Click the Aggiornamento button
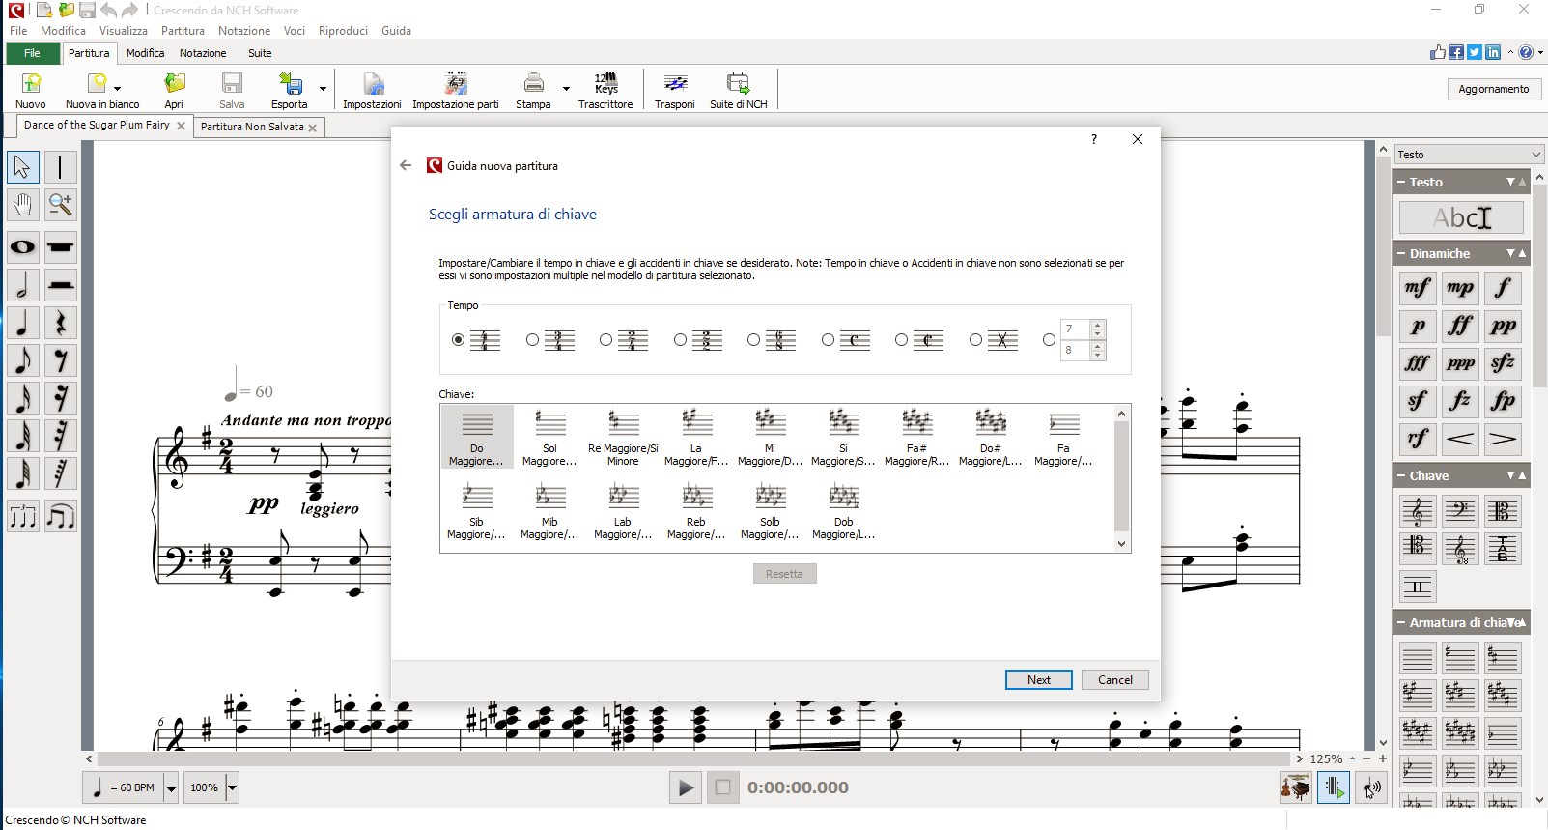 (x=1494, y=89)
